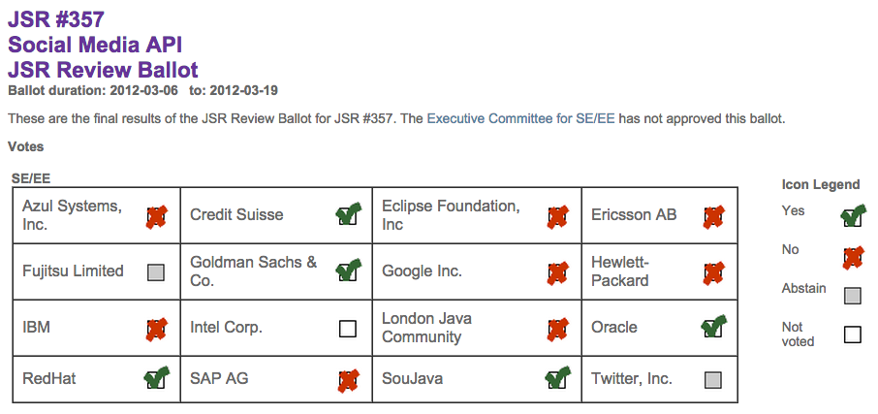Click Eclipse Foundation's red X vote icon

[557, 216]
